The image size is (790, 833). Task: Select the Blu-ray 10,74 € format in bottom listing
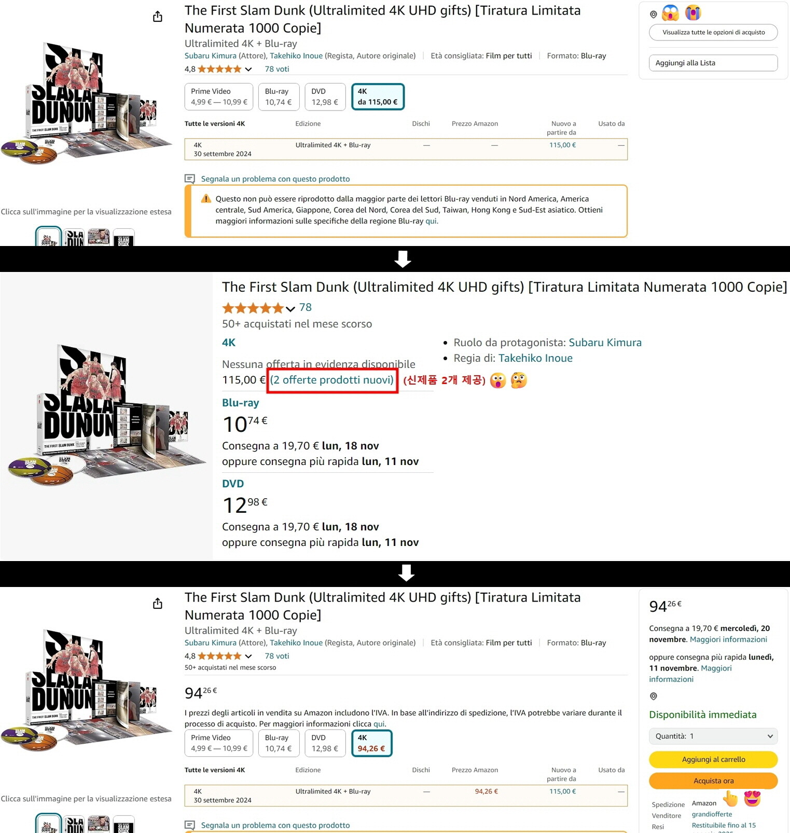coord(279,743)
